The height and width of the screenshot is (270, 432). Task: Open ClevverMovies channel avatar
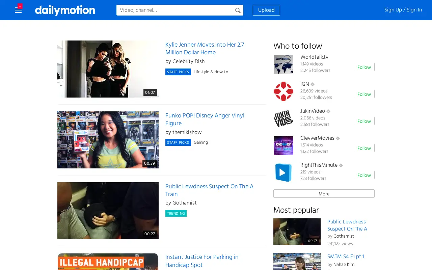tap(283, 145)
